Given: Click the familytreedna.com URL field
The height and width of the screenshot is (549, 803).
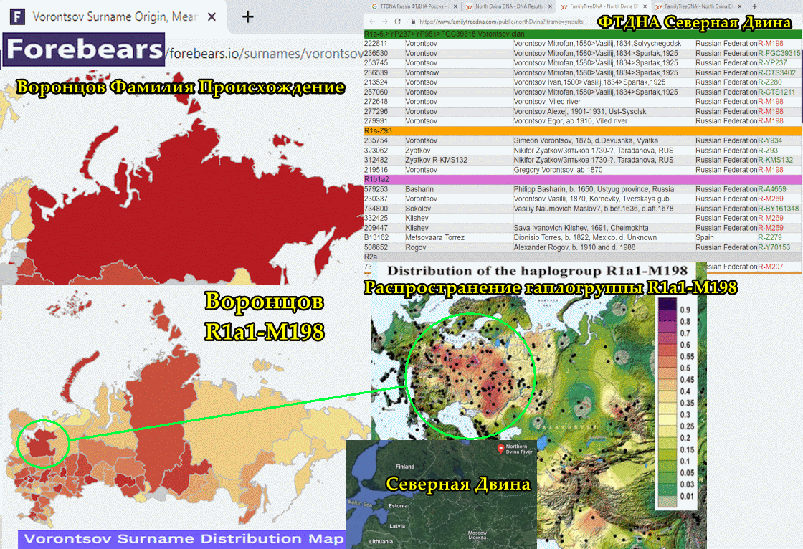Looking at the screenshot, I should [501, 22].
